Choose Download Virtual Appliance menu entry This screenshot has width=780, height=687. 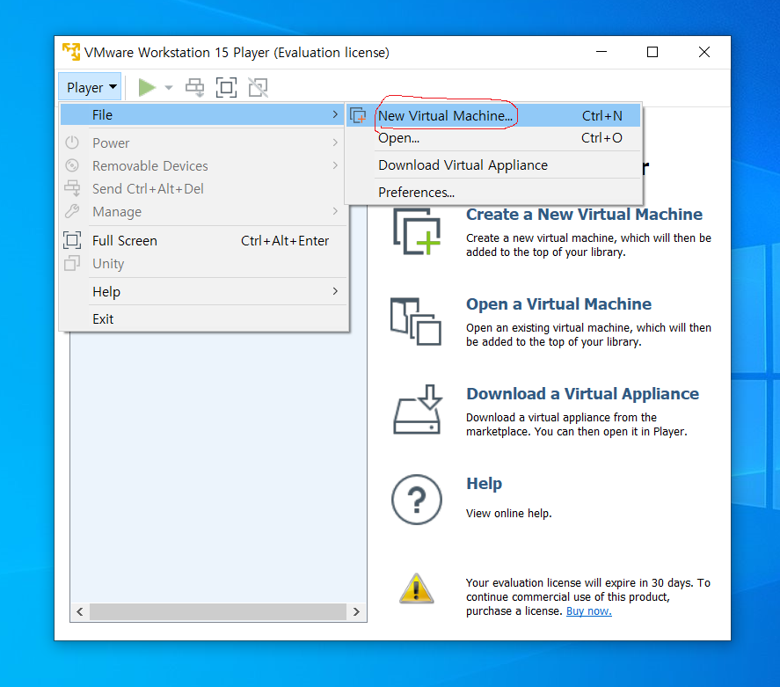pos(493,165)
